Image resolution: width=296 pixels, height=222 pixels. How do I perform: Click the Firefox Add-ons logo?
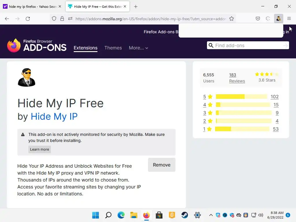37,45
